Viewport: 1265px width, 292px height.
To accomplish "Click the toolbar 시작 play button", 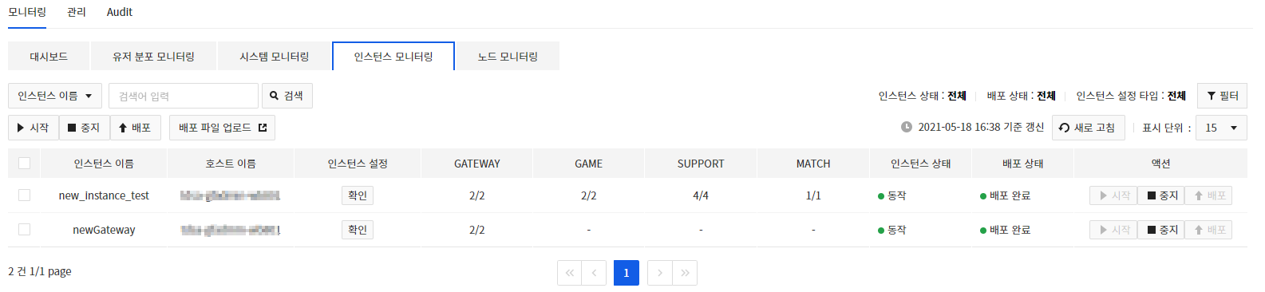I will tap(34, 128).
